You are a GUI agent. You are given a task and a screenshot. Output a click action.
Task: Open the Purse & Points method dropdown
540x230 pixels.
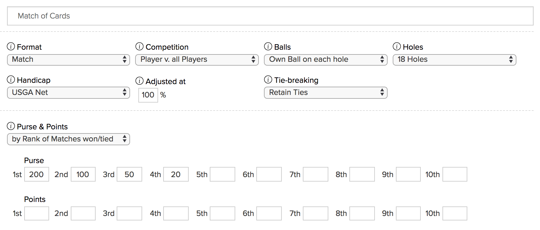click(x=68, y=139)
